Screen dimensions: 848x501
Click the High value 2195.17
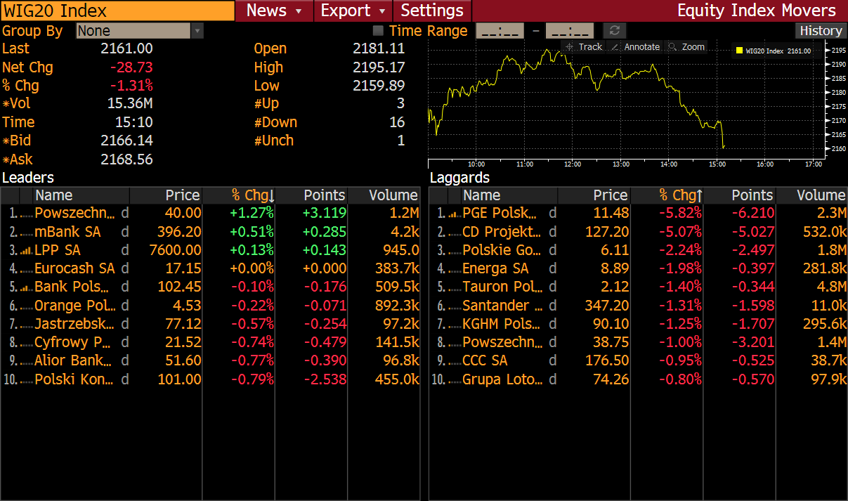click(x=379, y=67)
